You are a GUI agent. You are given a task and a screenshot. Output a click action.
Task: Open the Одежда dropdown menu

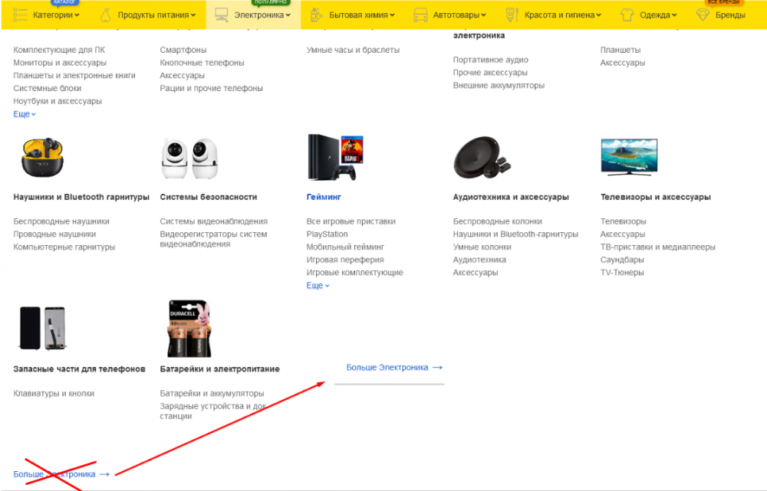pos(659,15)
